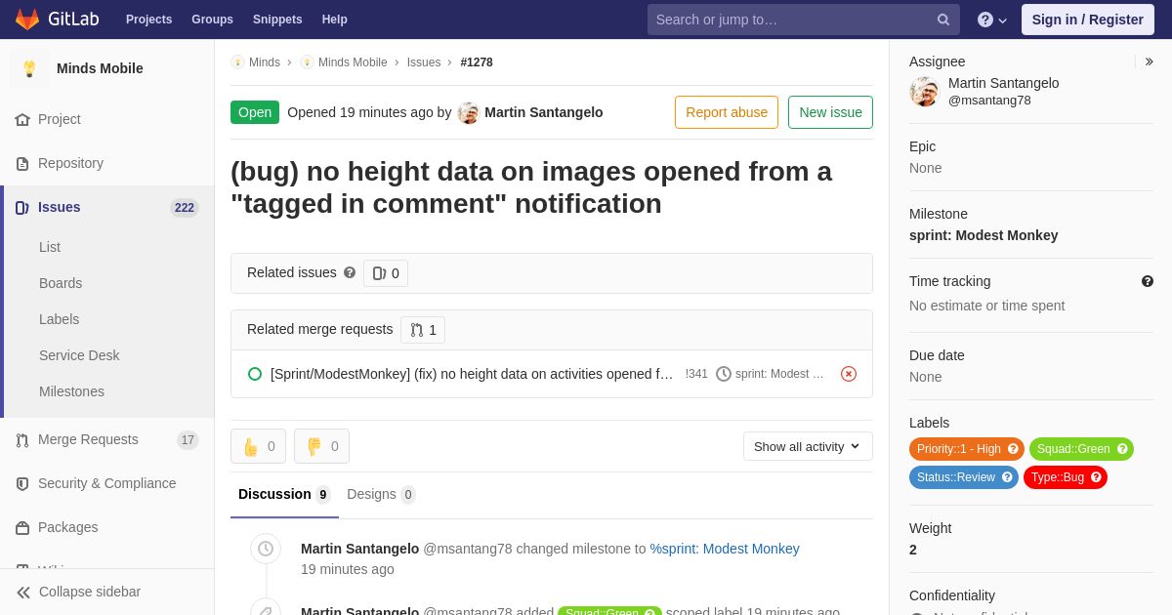Click the Report abuse button
Image resolution: width=1172 pixels, height=615 pixels.
[x=727, y=112]
